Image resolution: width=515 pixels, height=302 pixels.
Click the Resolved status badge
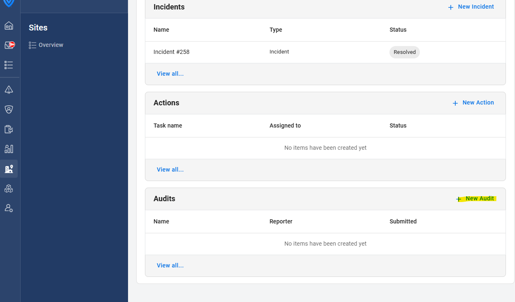(404, 52)
